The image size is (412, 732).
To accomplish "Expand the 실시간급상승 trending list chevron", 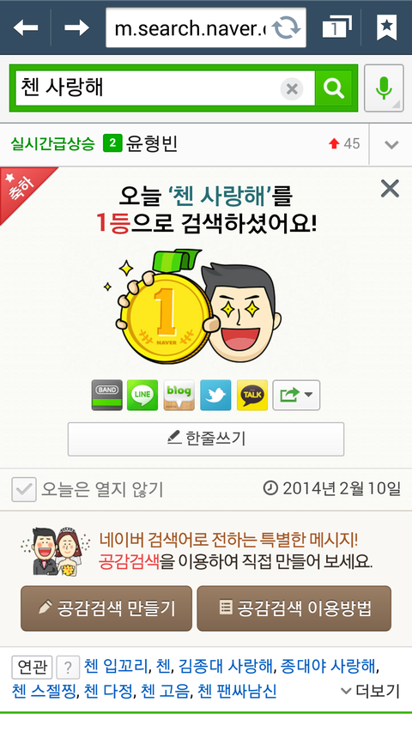I will 391,144.
